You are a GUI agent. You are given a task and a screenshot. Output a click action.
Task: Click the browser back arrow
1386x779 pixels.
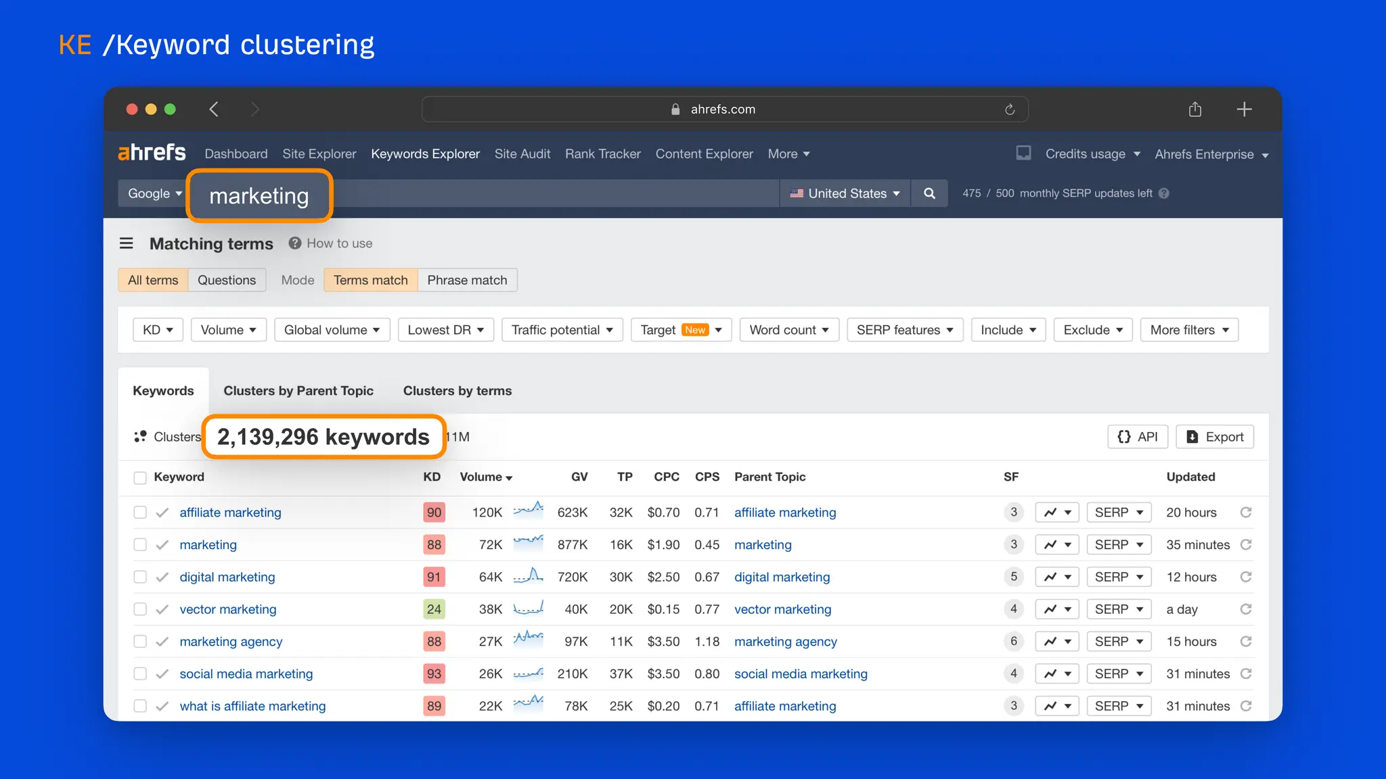(214, 109)
